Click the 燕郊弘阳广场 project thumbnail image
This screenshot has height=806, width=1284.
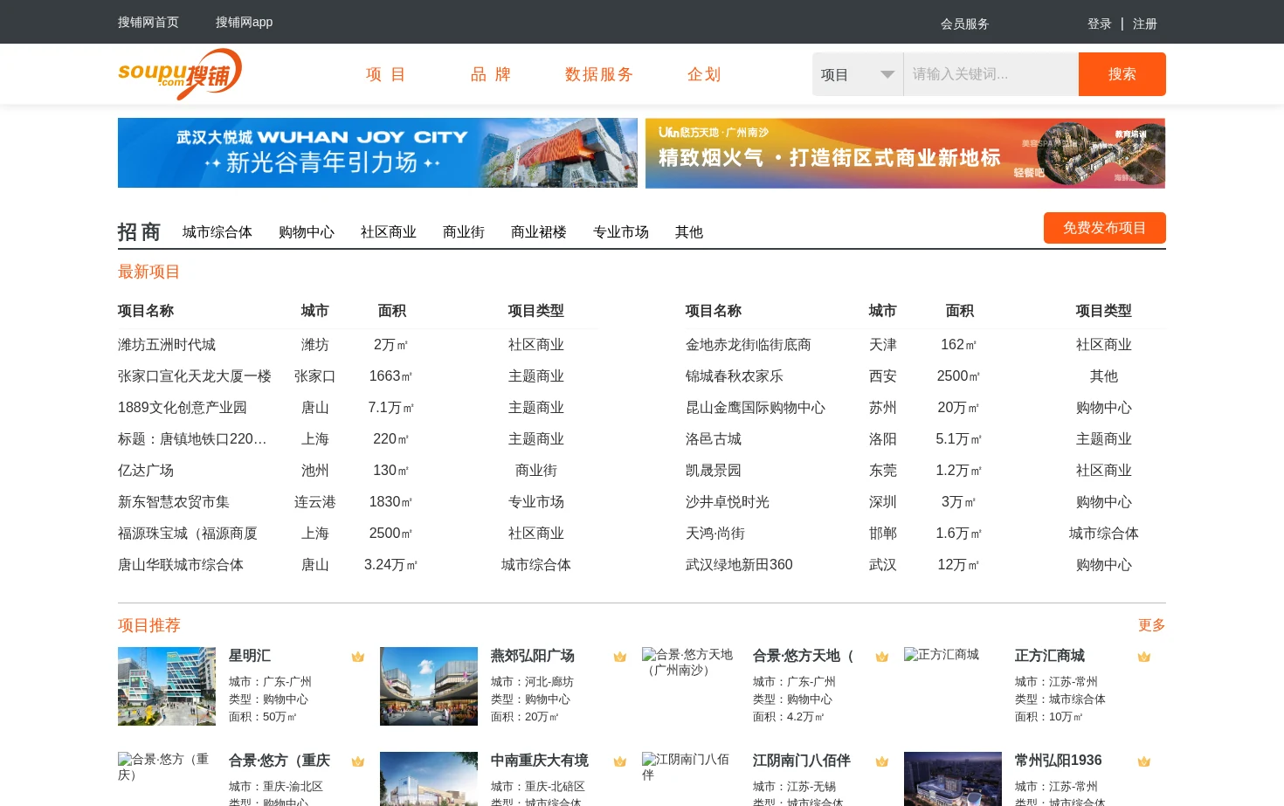pyautogui.click(x=429, y=686)
